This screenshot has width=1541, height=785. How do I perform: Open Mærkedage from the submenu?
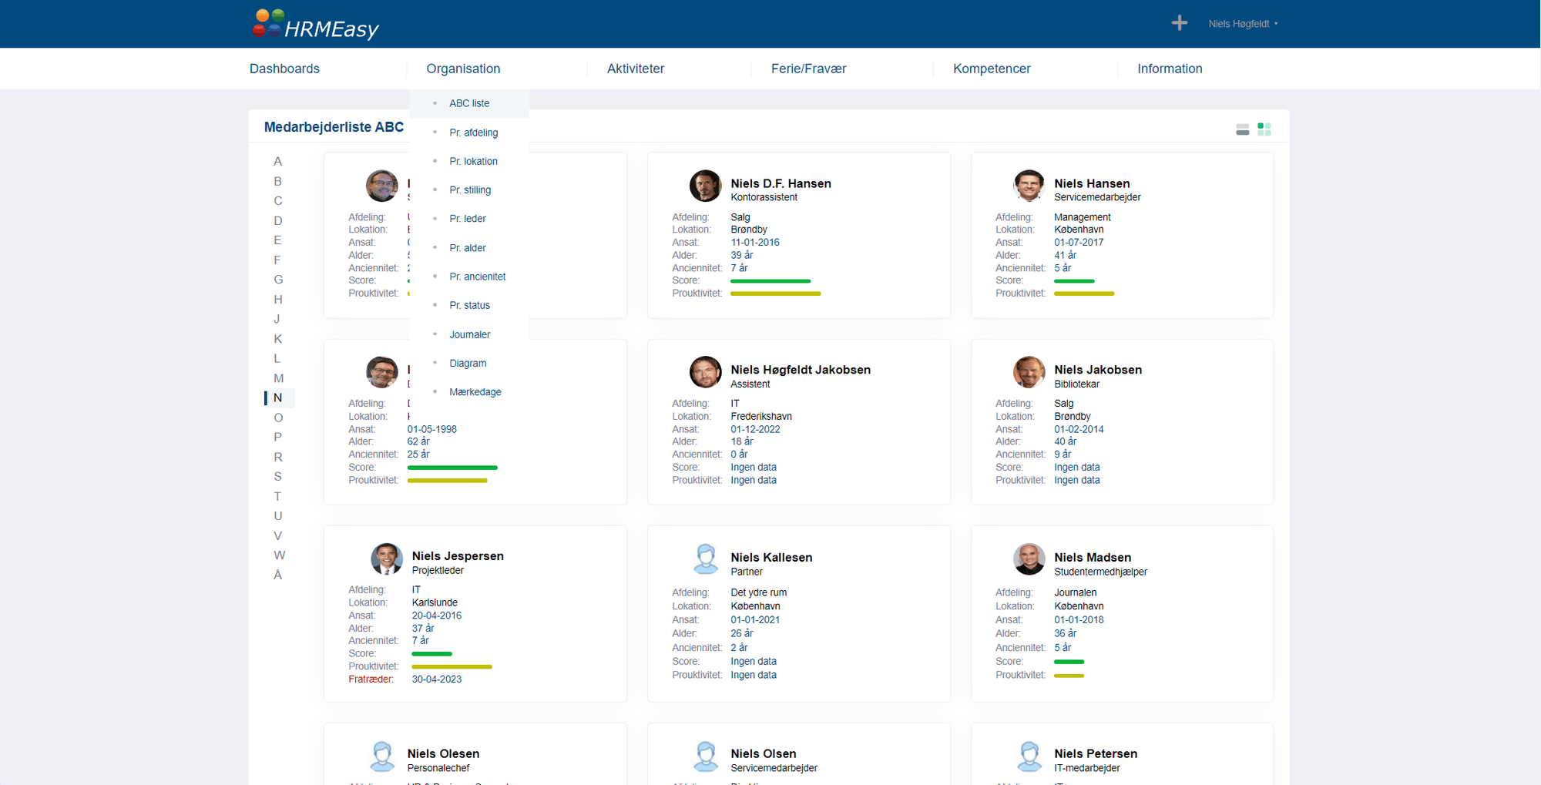(x=475, y=392)
